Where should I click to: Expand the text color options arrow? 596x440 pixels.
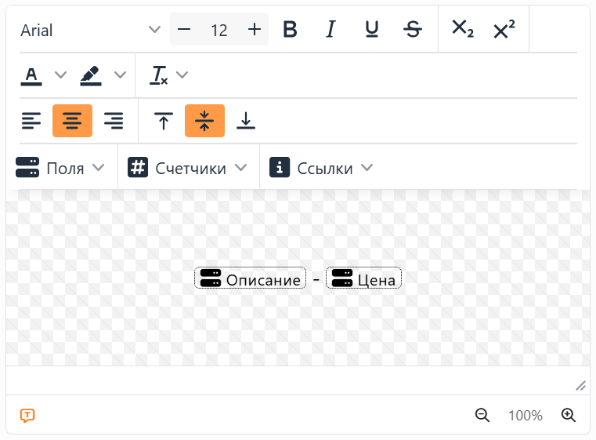click(60, 75)
